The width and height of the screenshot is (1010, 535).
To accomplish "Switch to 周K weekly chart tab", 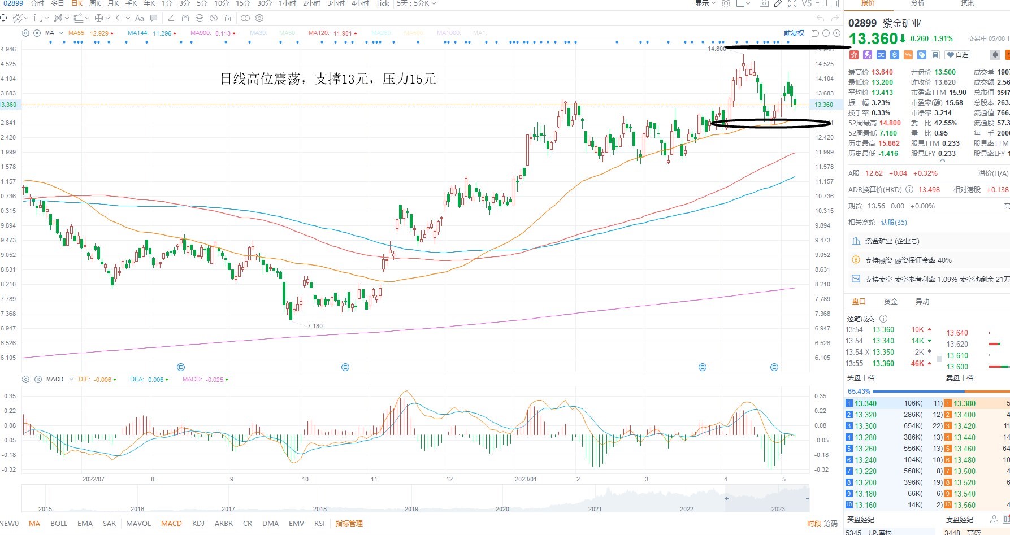I will 95,3.
